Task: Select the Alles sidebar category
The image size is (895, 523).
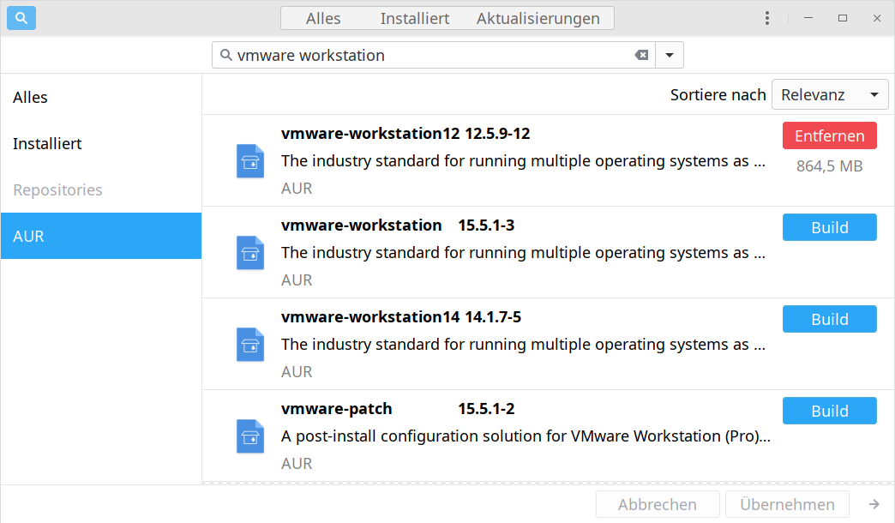Action: coord(30,98)
